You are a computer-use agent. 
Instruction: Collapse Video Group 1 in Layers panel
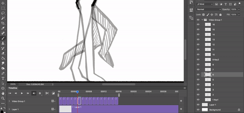[x=203, y=20]
